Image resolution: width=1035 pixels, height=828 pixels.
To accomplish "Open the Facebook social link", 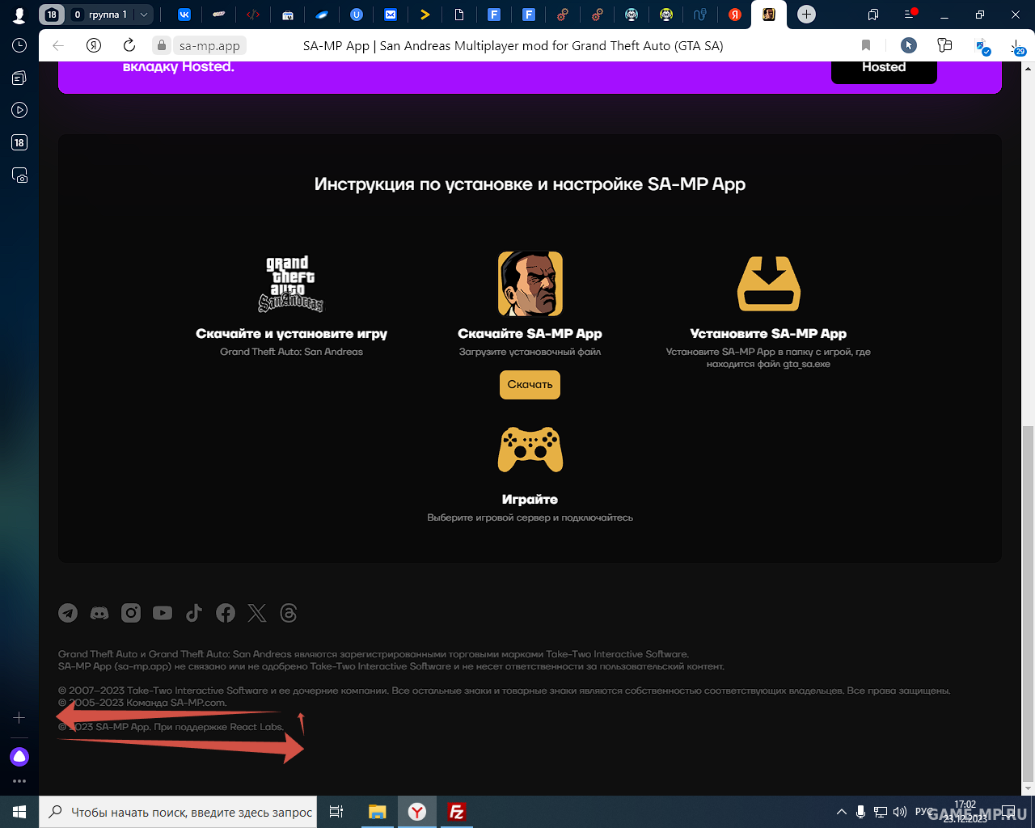I will click(226, 613).
